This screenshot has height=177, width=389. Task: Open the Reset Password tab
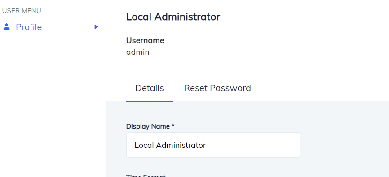coord(217,88)
